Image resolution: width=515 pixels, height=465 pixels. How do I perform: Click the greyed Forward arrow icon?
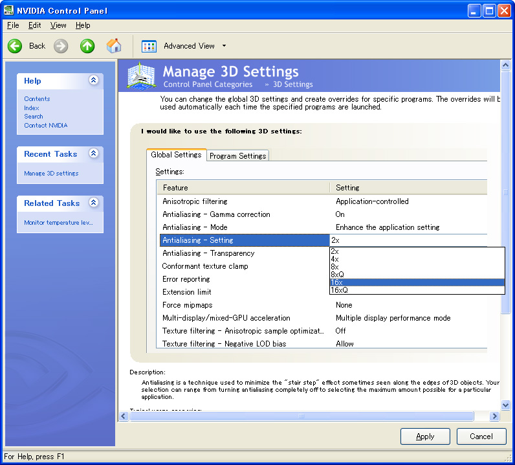(61, 46)
